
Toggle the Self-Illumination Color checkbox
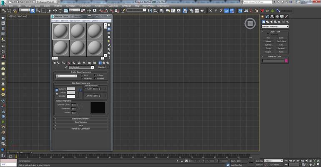pos(86,89)
